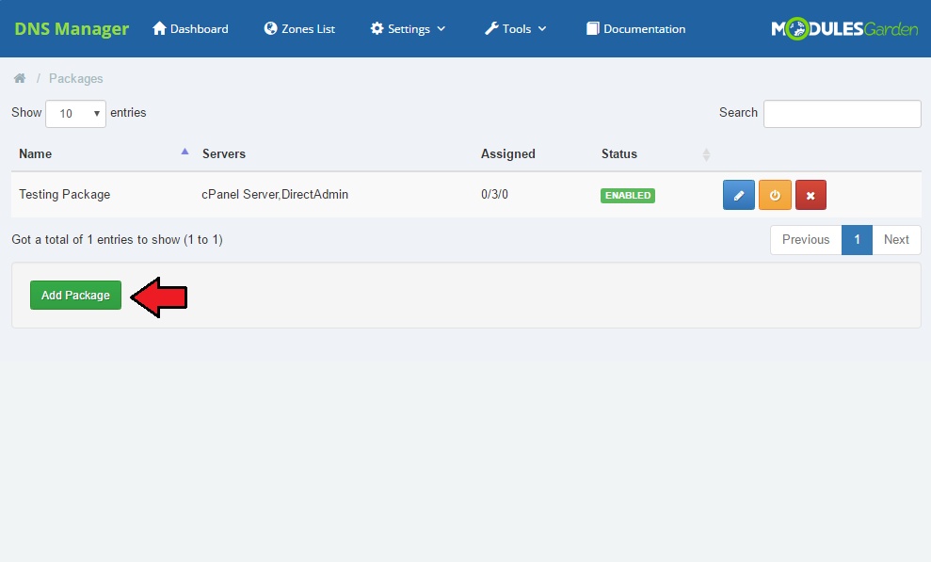
Task: Go to Zones List
Action: click(x=299, y=28)
